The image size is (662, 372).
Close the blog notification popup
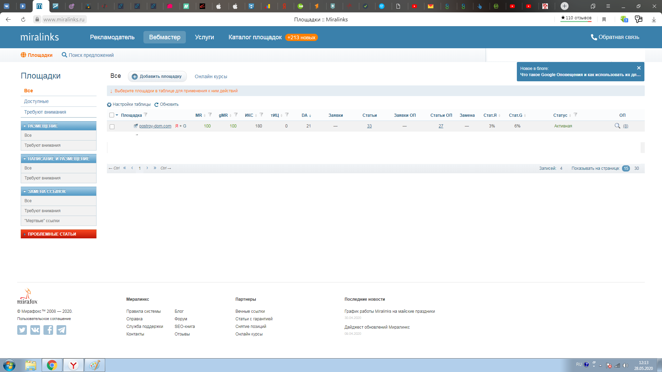point(639,68)
